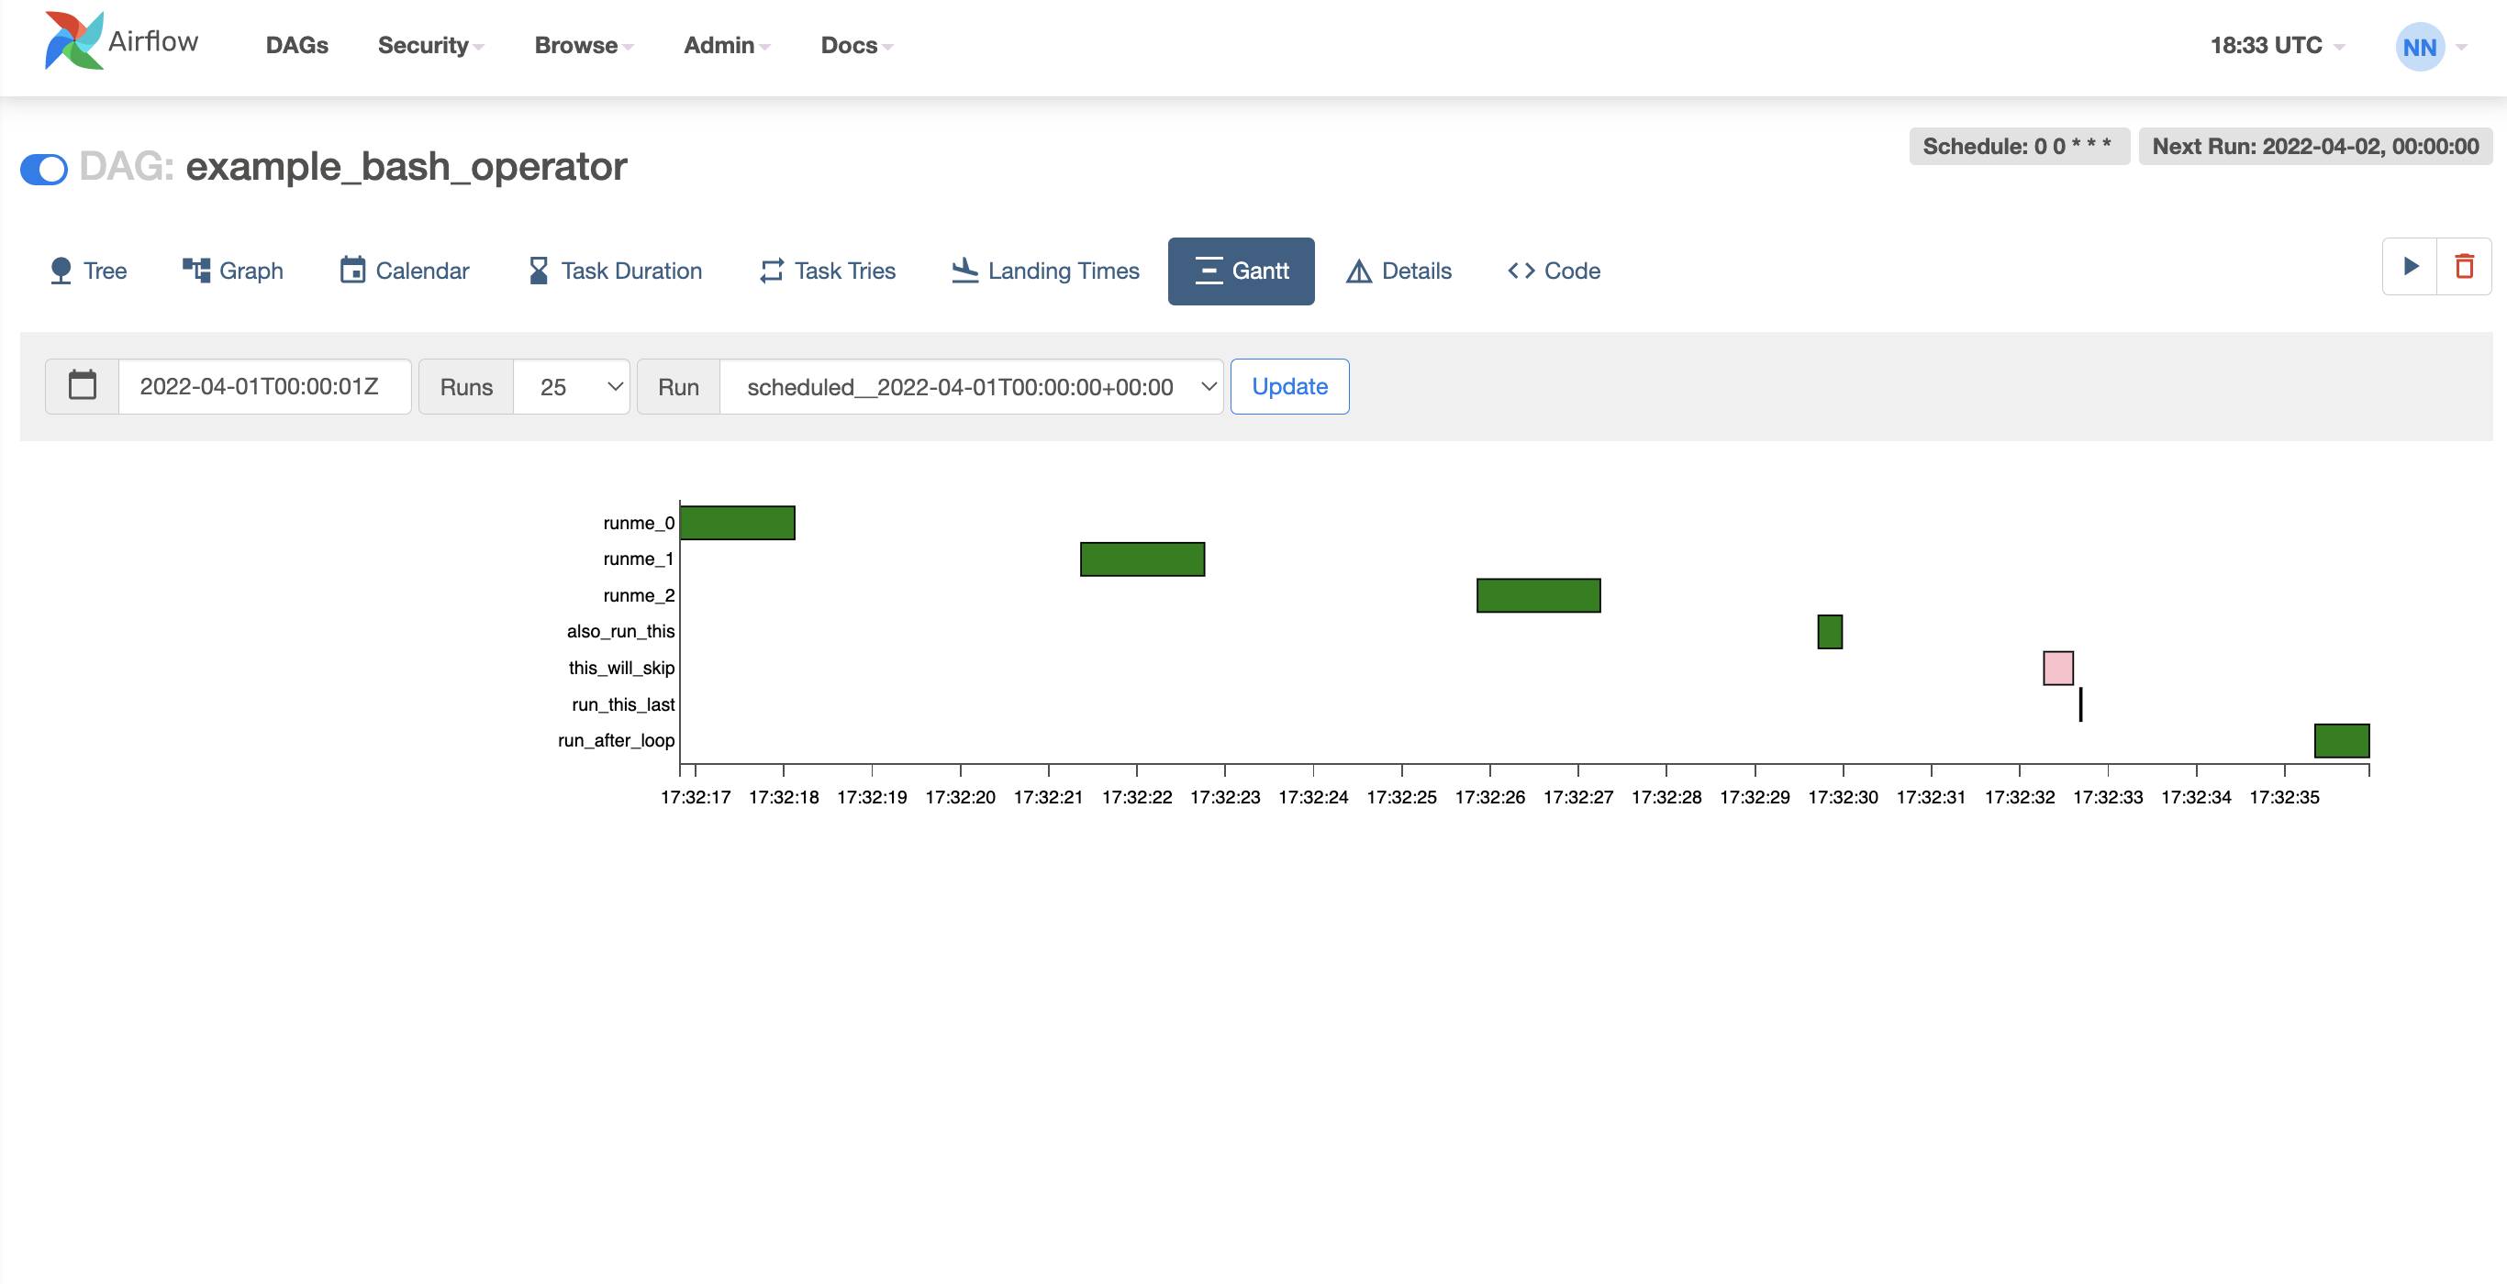Click the 17:32:17 time axis label

(696, 797)
